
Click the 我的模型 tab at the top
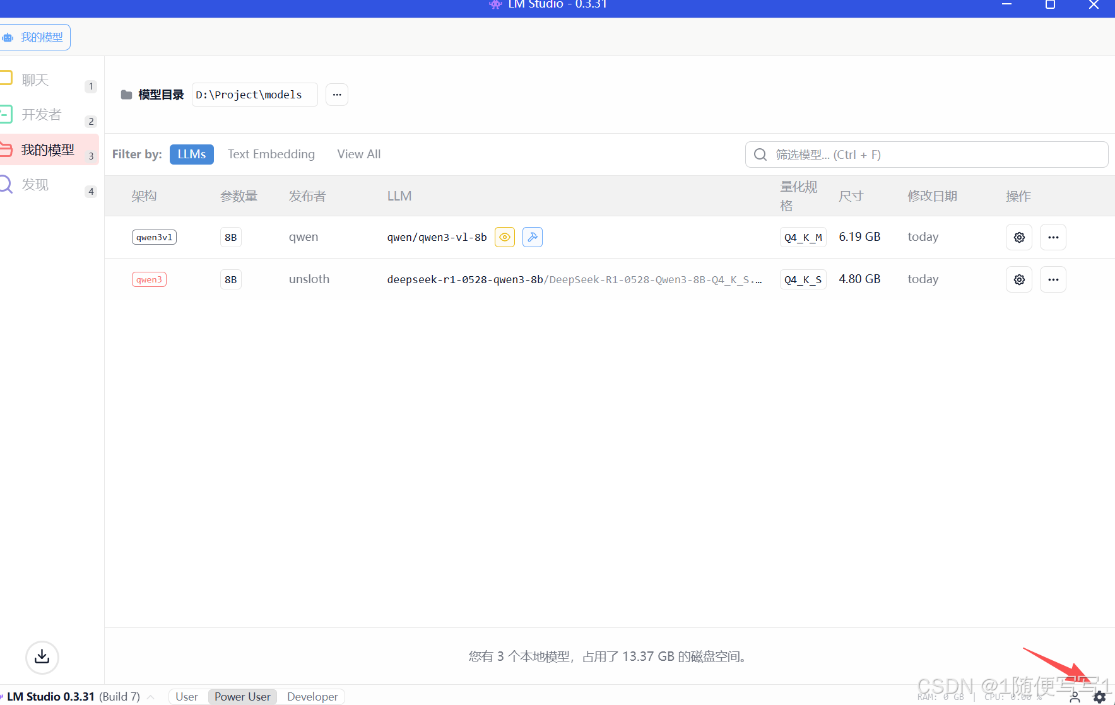point(34,37)
